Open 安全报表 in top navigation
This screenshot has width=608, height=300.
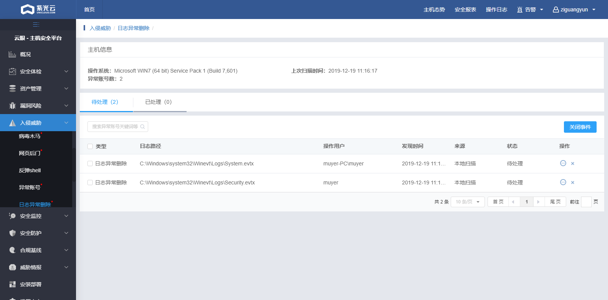pos(465,10)
